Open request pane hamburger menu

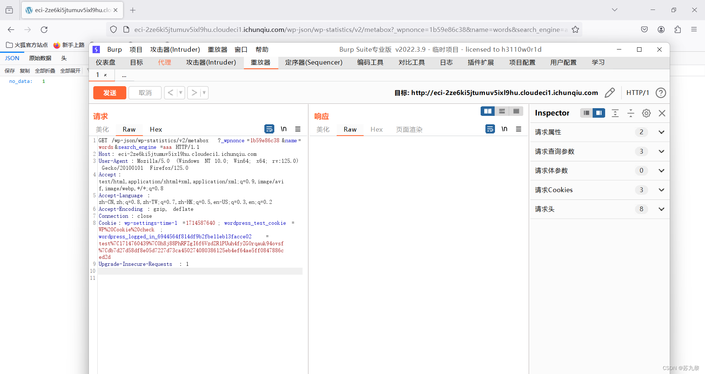pos(298,129)
